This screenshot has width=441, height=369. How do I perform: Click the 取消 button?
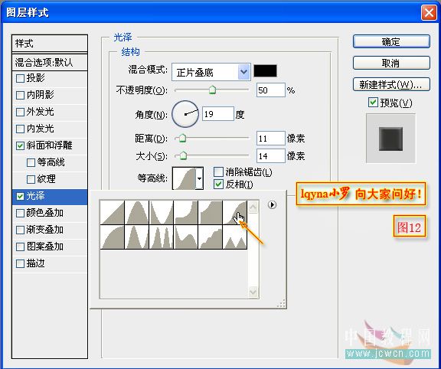pyautogui.click(x=391, y=63)
